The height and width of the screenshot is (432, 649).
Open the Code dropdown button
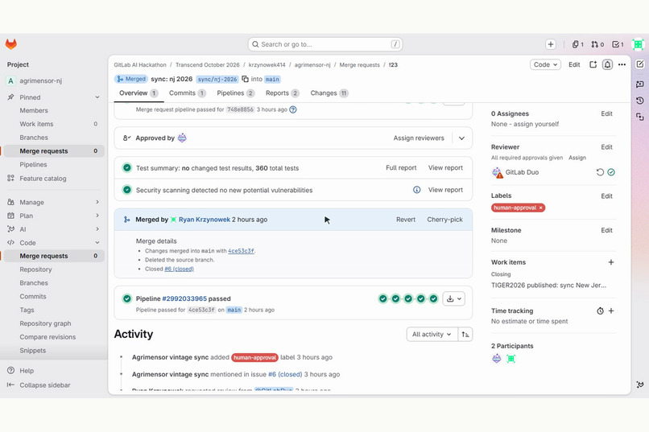[x=545, y=65]
